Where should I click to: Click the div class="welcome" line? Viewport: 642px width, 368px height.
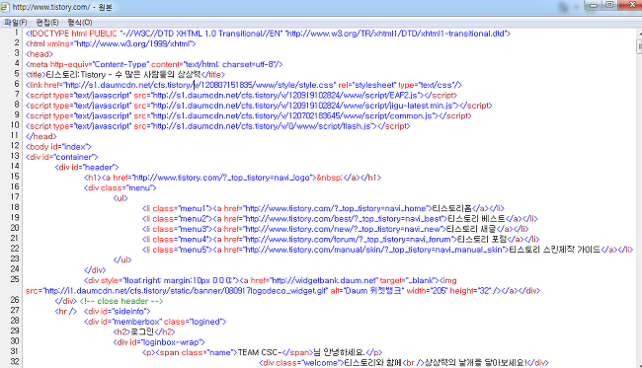tap(404, 363)
